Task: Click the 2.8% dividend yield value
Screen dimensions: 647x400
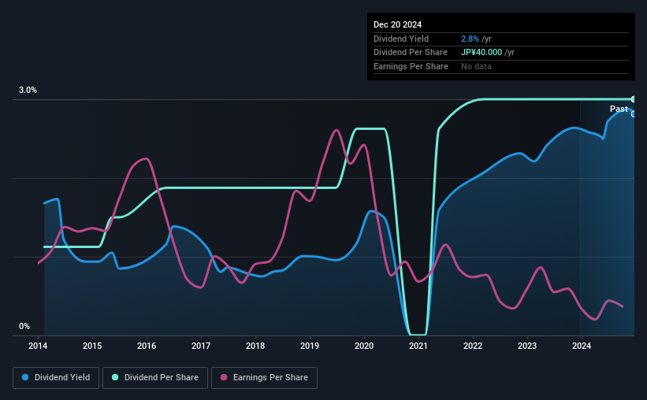Action: [470, 39]
